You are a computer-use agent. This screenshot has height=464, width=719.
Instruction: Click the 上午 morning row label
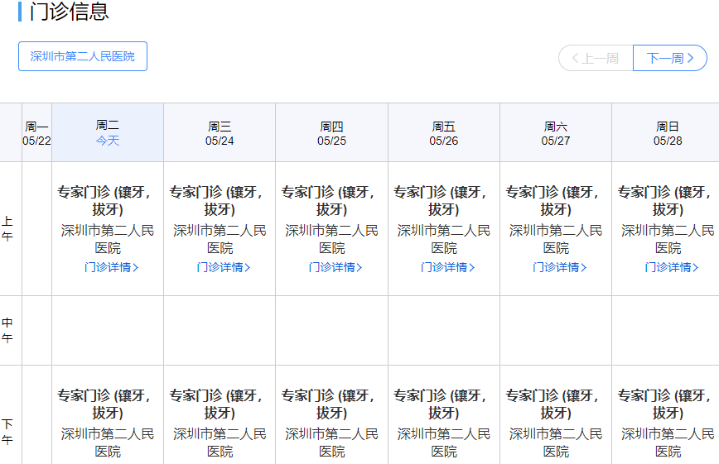click(x=7, y=229)
